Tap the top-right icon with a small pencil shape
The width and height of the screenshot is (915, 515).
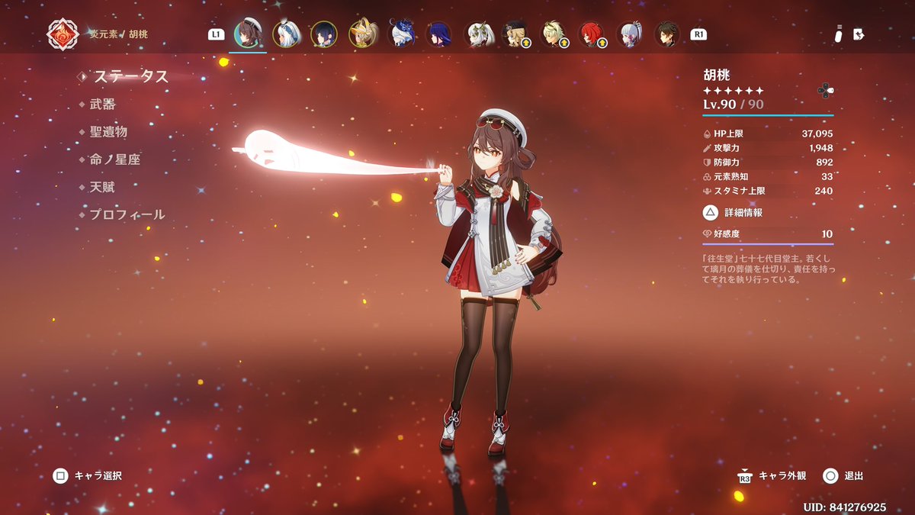click(x=839, y=34)
